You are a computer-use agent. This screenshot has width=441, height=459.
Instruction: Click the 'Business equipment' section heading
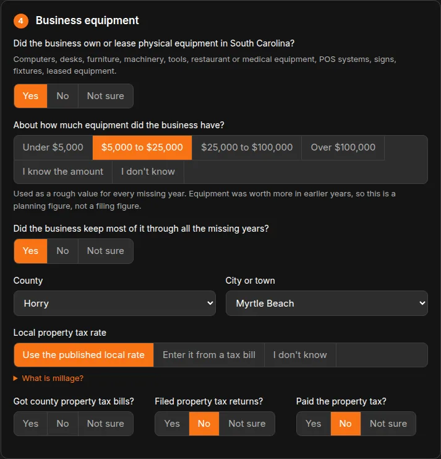(87, 20)
